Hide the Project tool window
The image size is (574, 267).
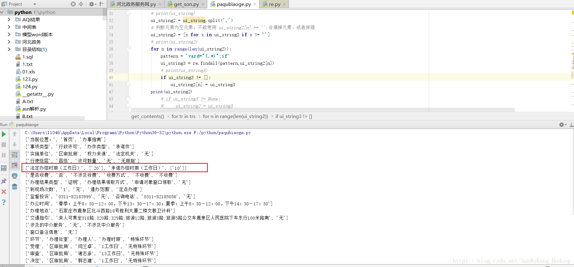tap(102, 4)
